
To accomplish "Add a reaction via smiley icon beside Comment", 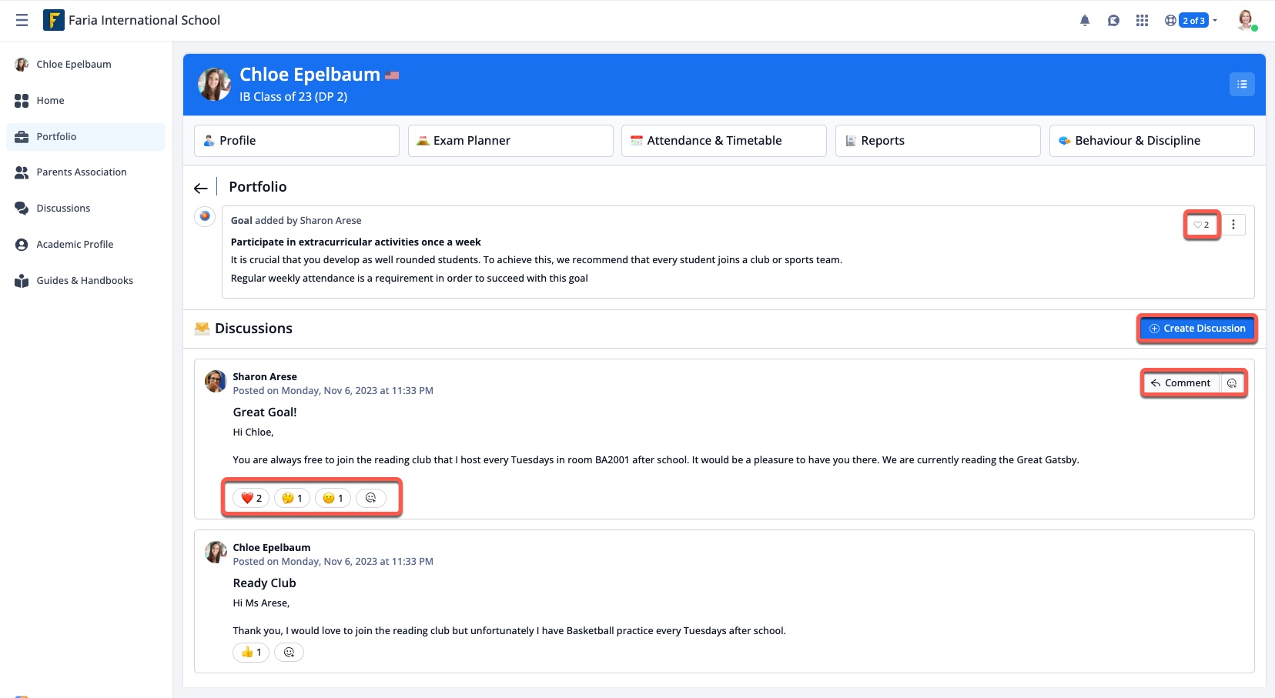I will click(1231, 382).
